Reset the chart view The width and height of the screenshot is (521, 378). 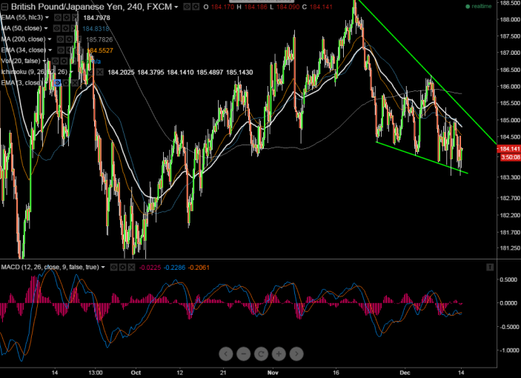(x=261, y=354)
